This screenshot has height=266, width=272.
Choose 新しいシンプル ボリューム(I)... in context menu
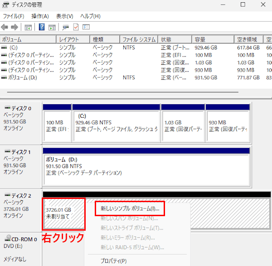(x=130, y=208)
